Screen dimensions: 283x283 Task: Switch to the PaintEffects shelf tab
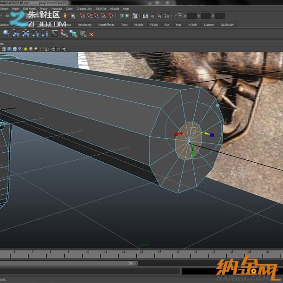106,25
